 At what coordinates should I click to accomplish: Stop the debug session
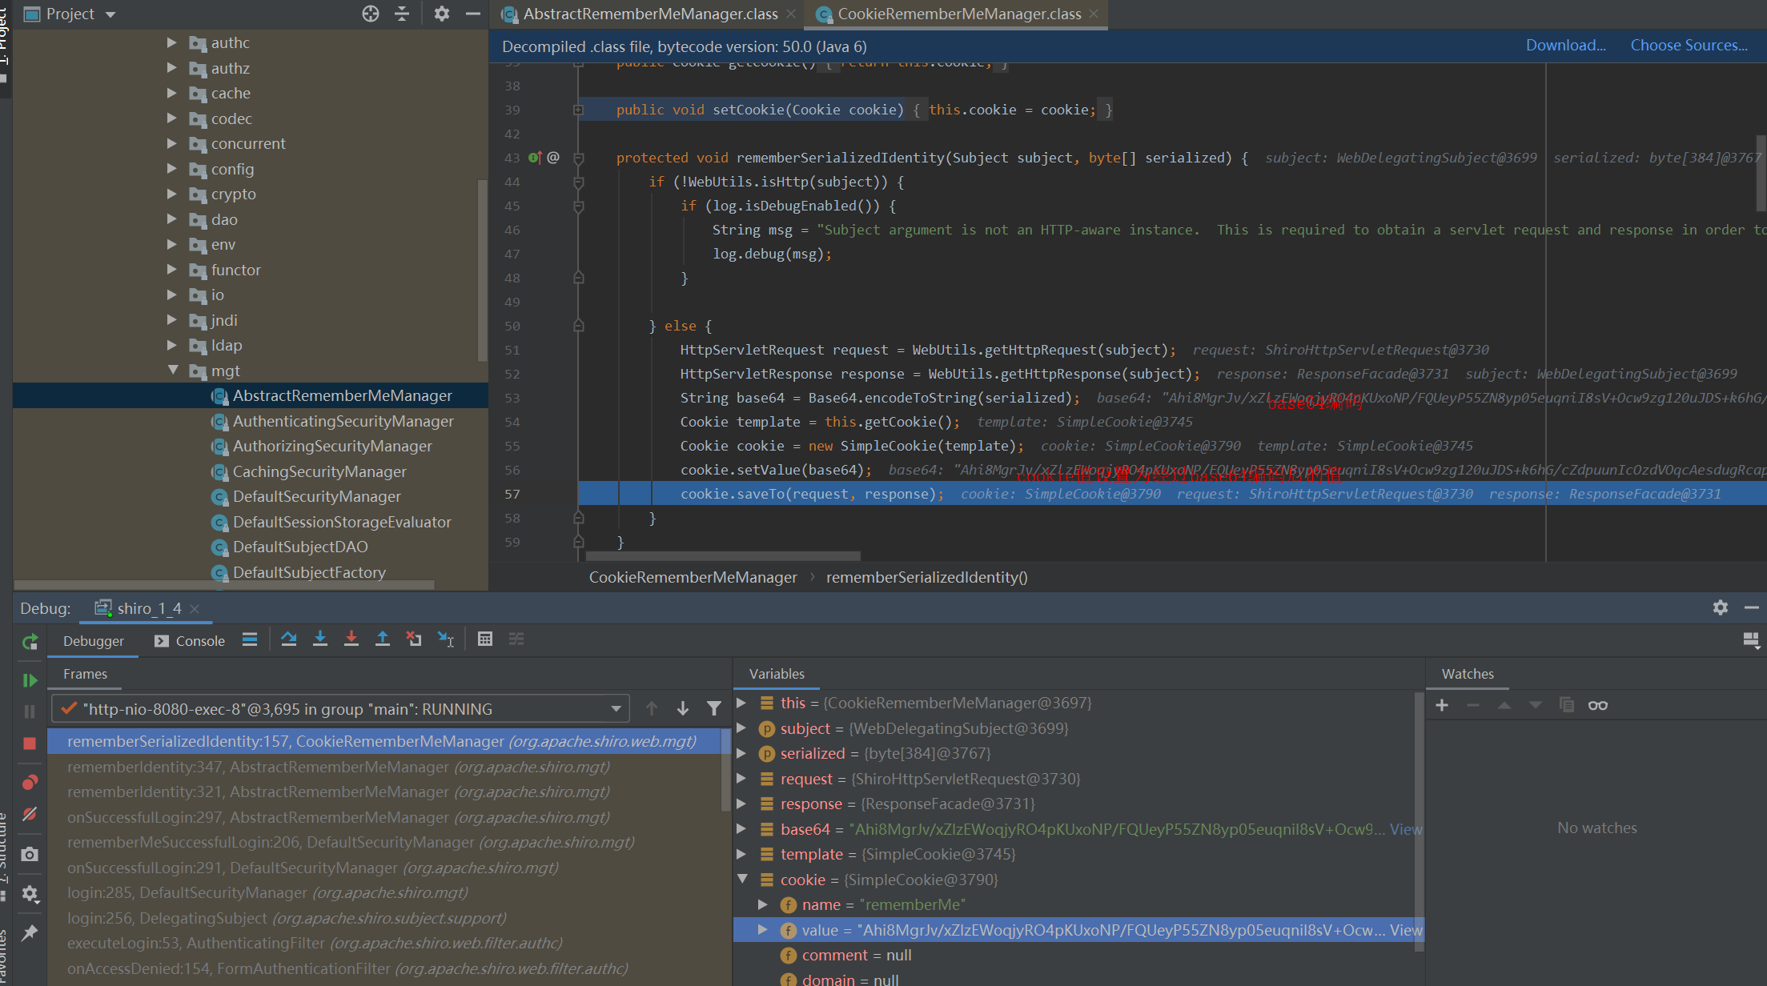pos(30,744)
